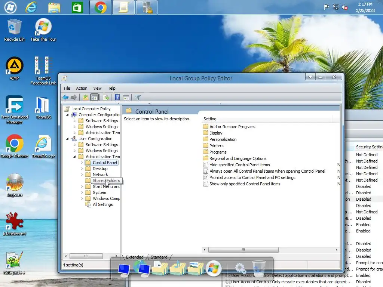Open the Programs folder

point(218,152)
